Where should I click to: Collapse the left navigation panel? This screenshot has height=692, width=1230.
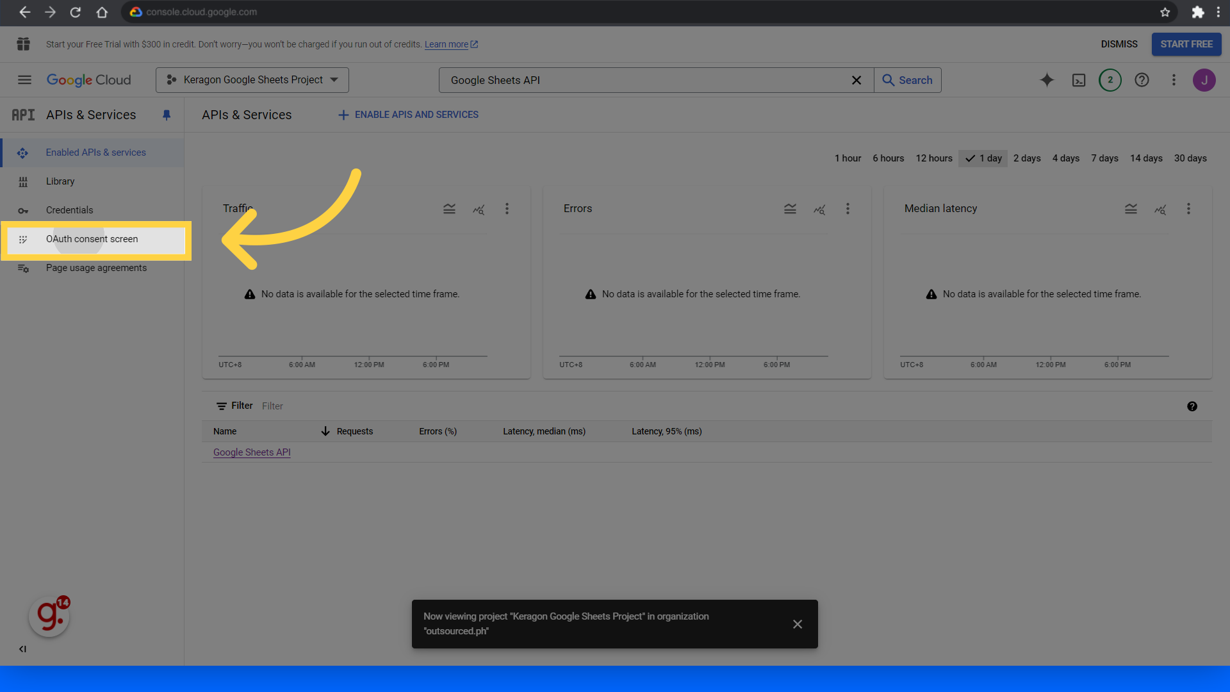pos(22,649)
